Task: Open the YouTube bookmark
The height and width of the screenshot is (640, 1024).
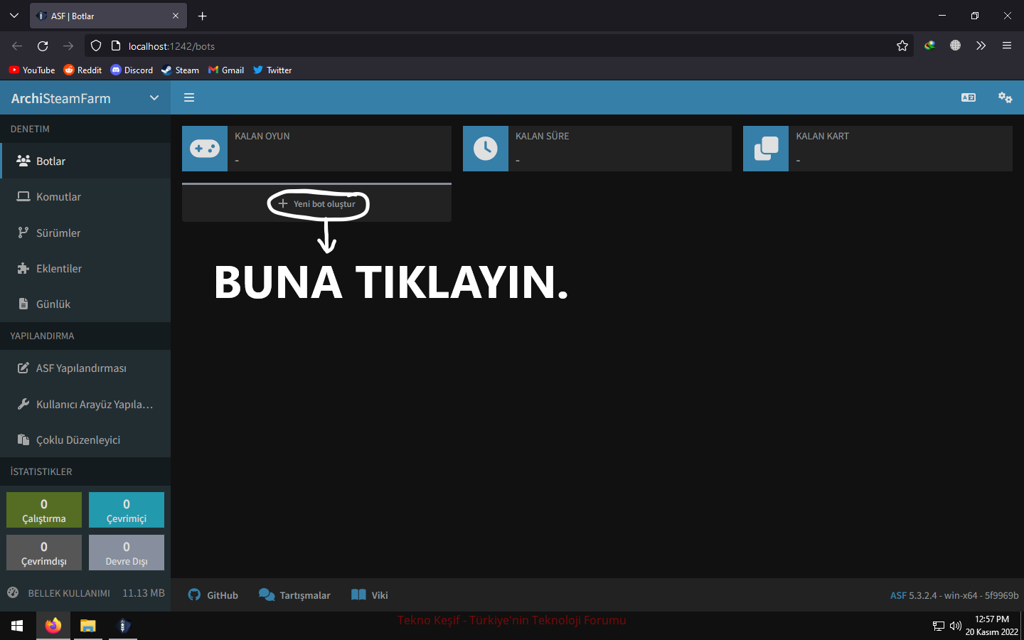Action: pyautogui.click(x=32, y=70)
